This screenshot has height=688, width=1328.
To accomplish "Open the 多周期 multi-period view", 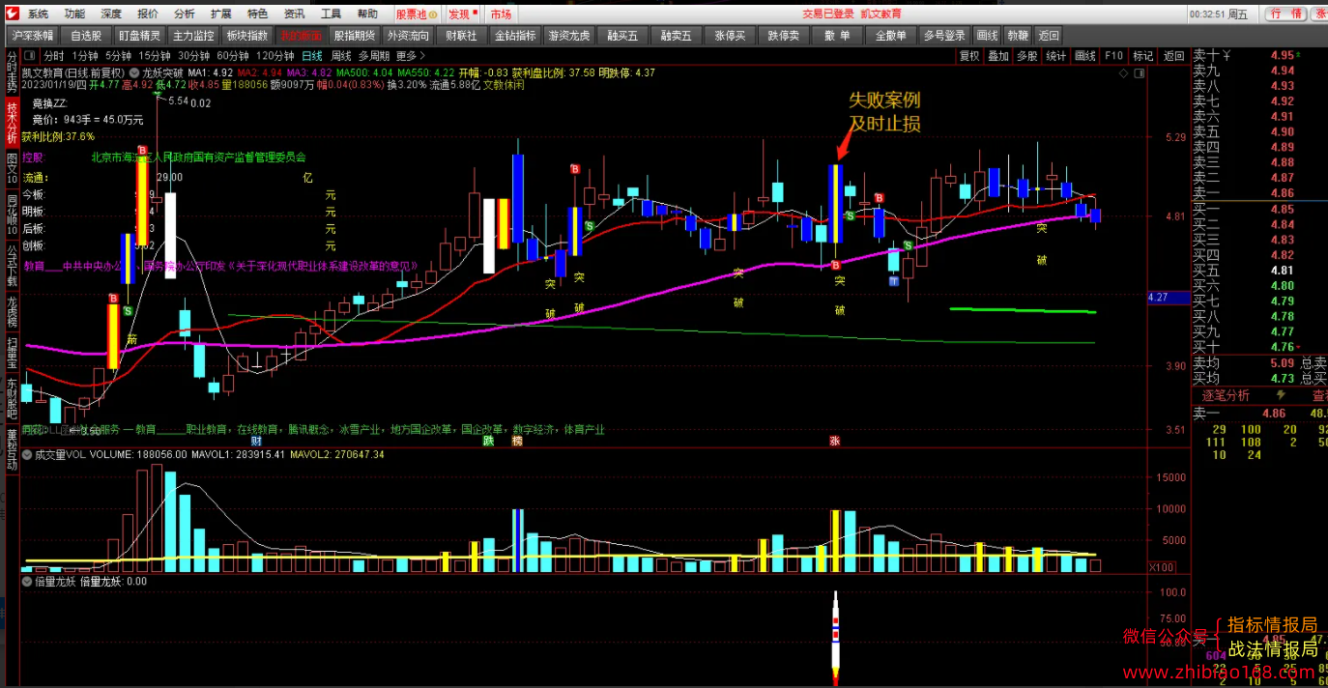I will [x=374, y=56].
